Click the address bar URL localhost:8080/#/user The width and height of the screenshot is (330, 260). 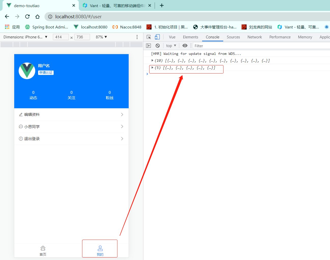tap(78, 17)
